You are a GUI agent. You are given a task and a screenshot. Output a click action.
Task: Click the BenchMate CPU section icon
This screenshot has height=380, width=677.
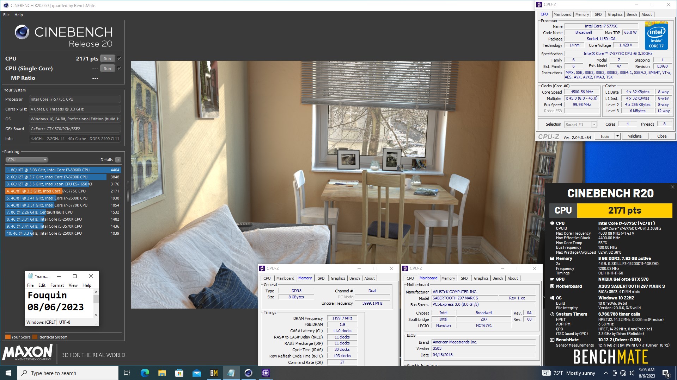(552, 223)
